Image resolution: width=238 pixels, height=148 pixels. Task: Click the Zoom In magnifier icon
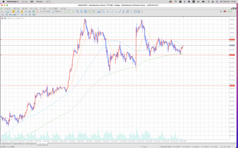coord(78,11)
